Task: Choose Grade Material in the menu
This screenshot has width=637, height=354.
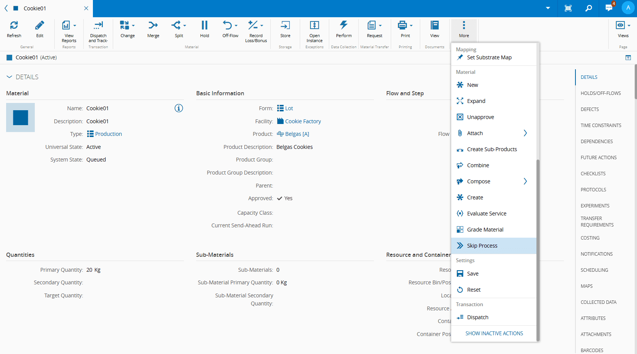Action: pos(485,230)
